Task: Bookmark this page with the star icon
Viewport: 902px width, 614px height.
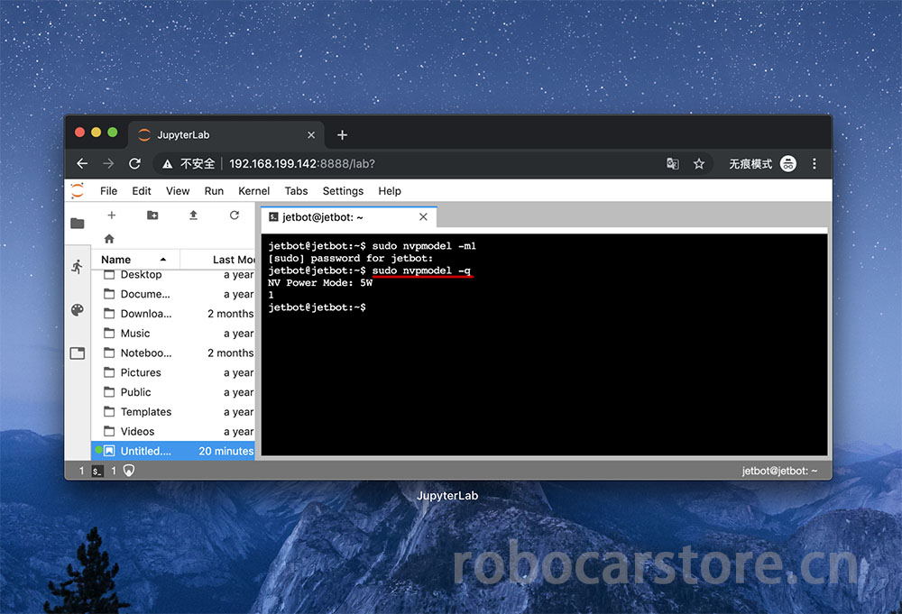Action: (699, 164)
